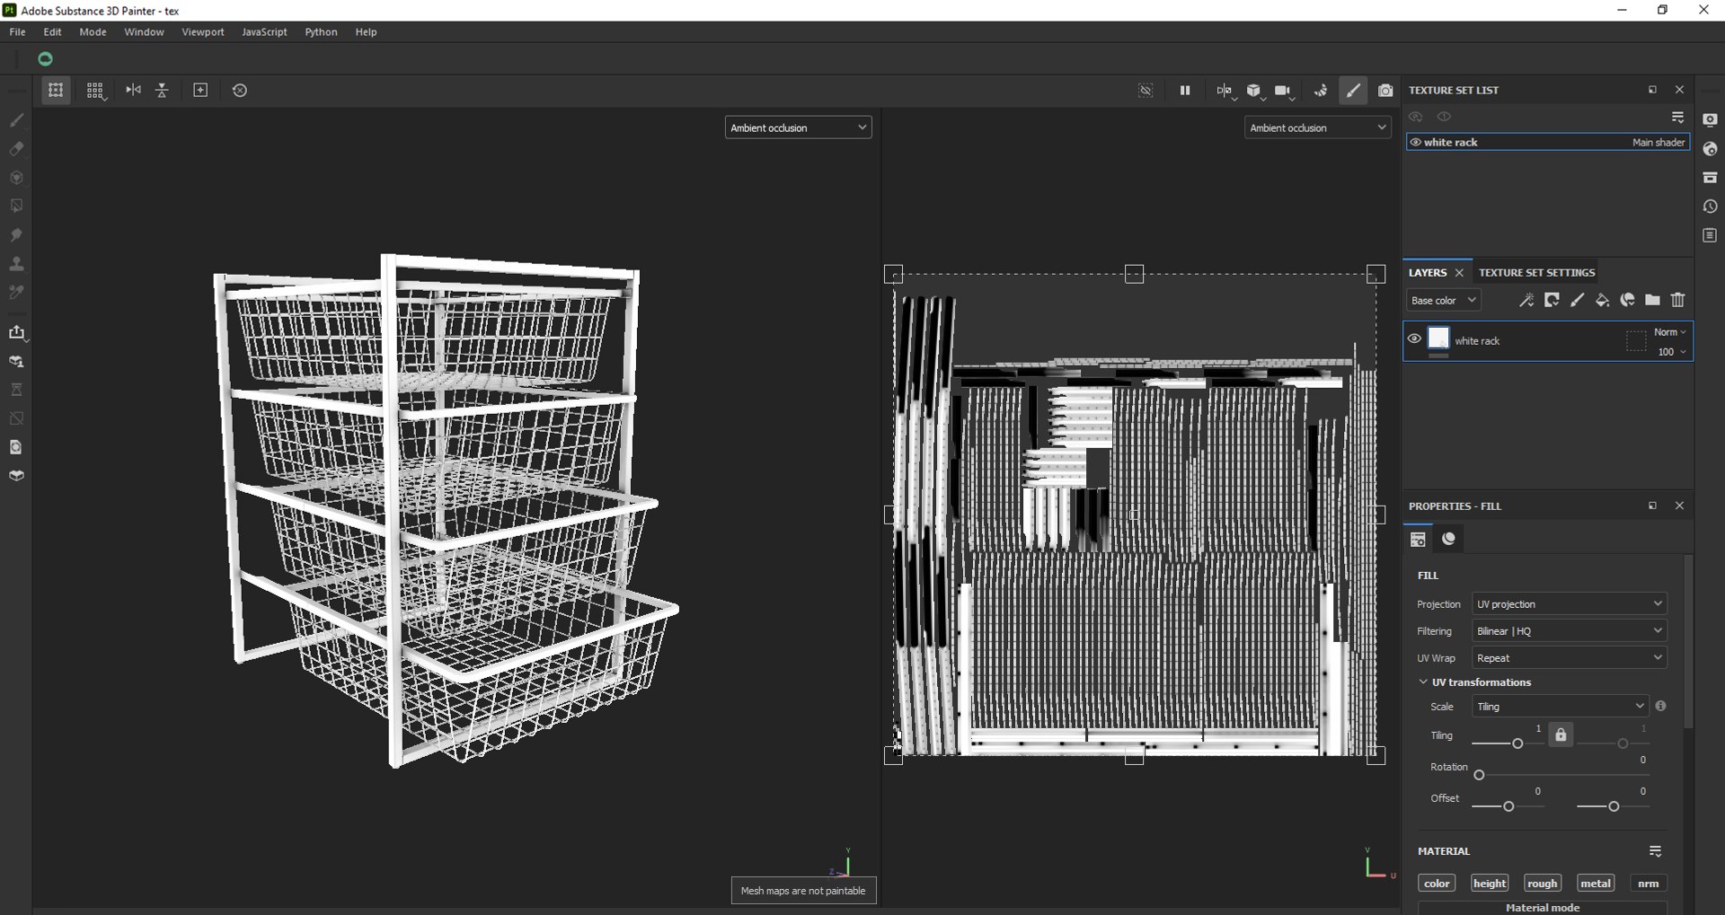Toggle the height material channel
This screenshot has width=1725, height=915.
(x=1490, y=883)
